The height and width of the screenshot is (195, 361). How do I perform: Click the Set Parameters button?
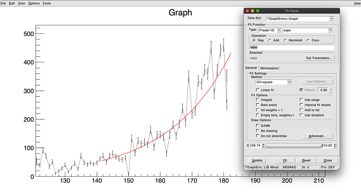pos(319,58)
